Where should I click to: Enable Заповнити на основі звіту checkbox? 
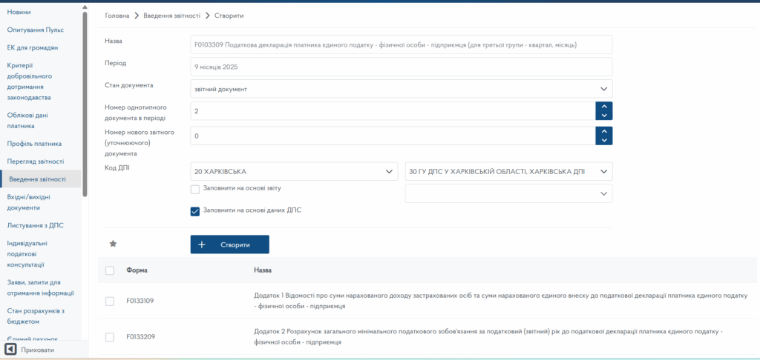pos(195,190)
